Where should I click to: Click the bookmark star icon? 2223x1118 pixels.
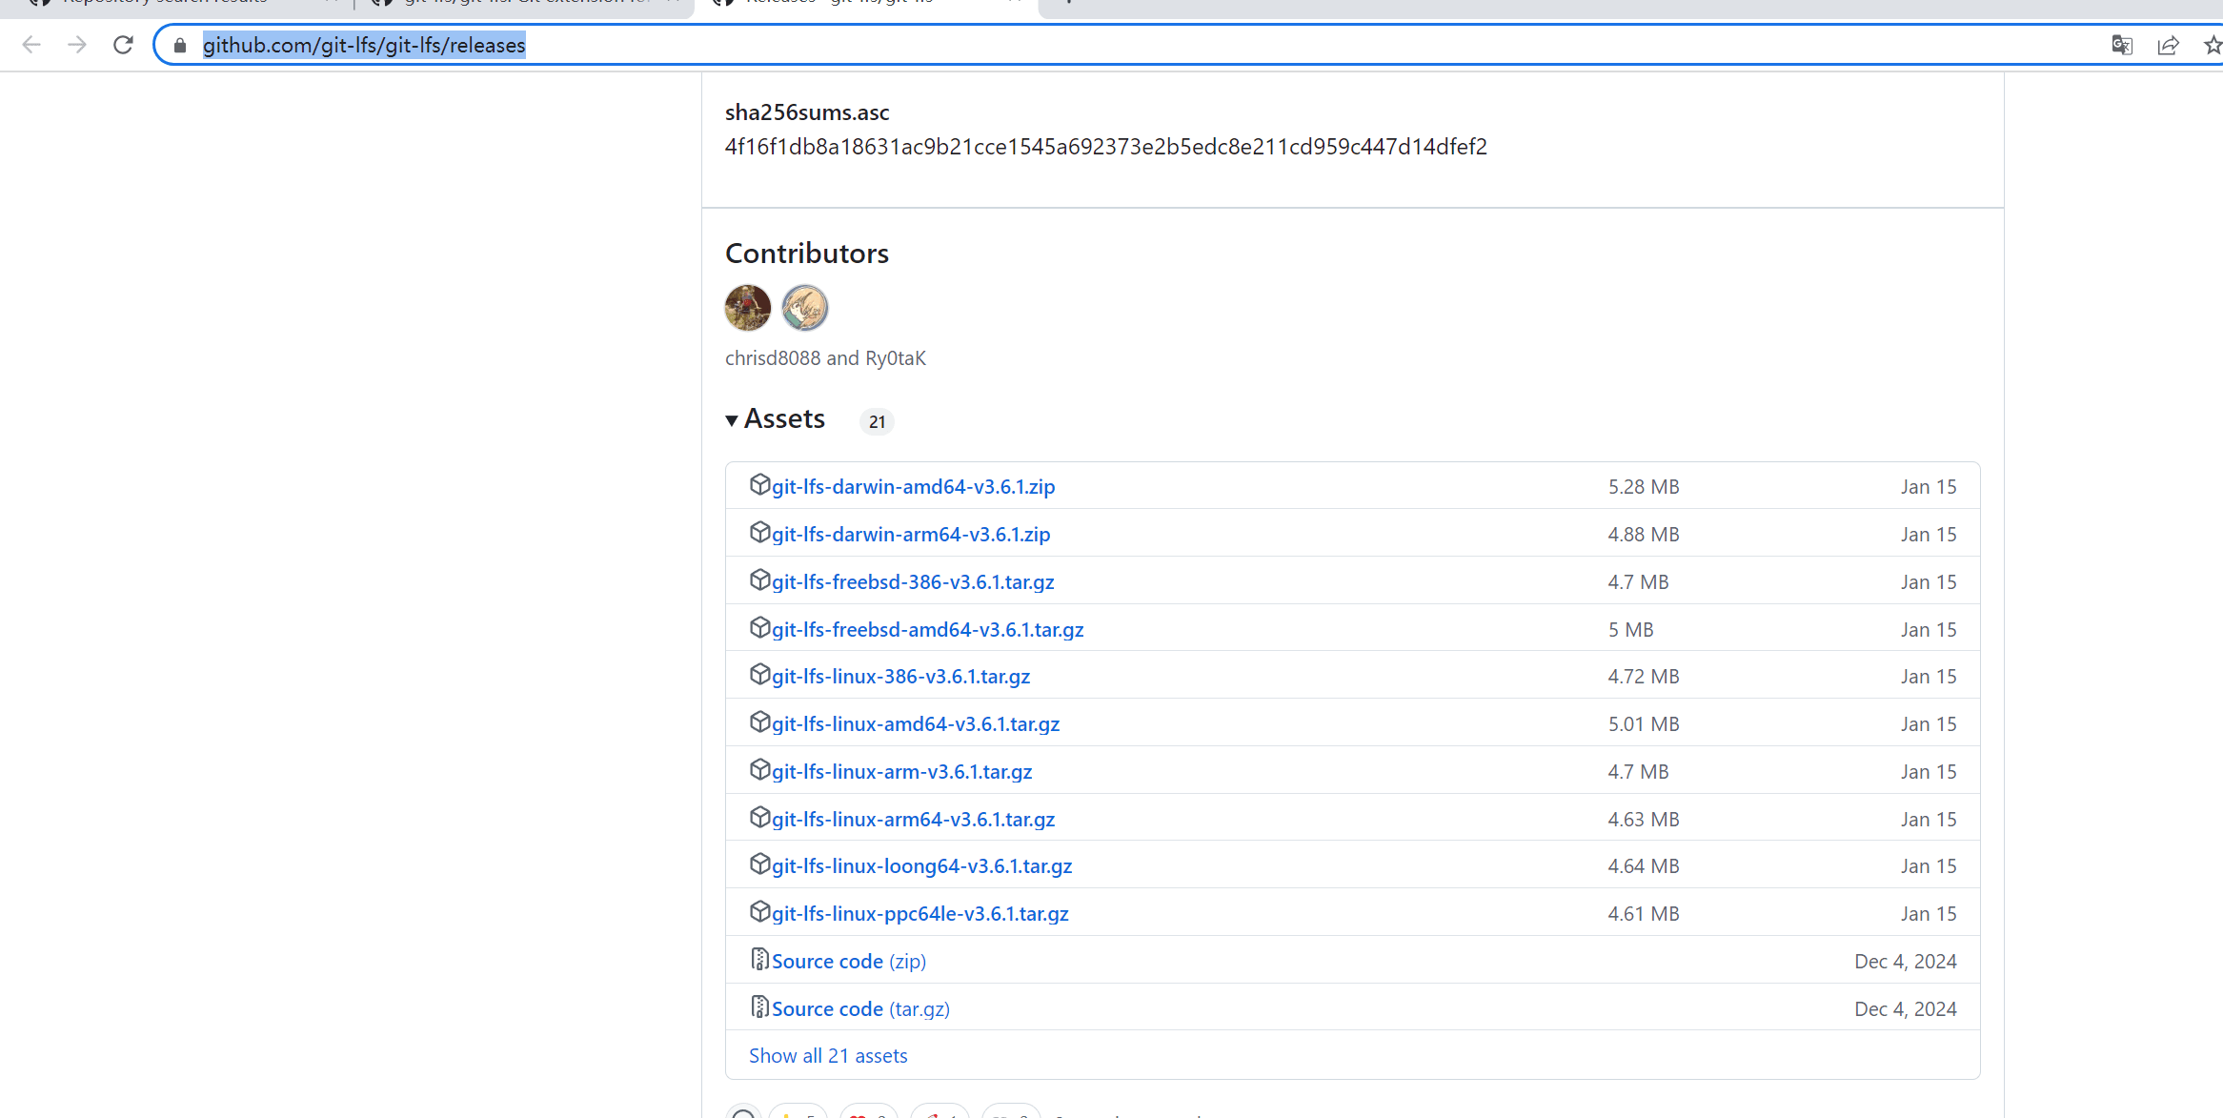(x=2212, y=45)
